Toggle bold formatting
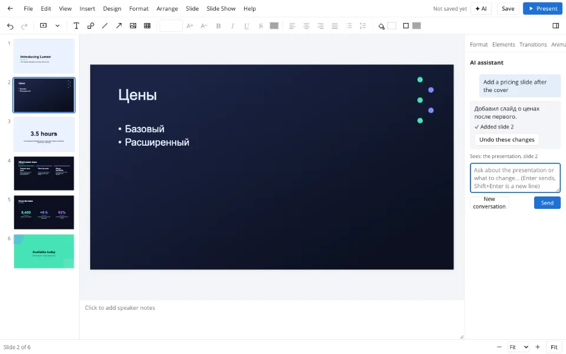Screen dimensions: 566x354 [218, 25]
